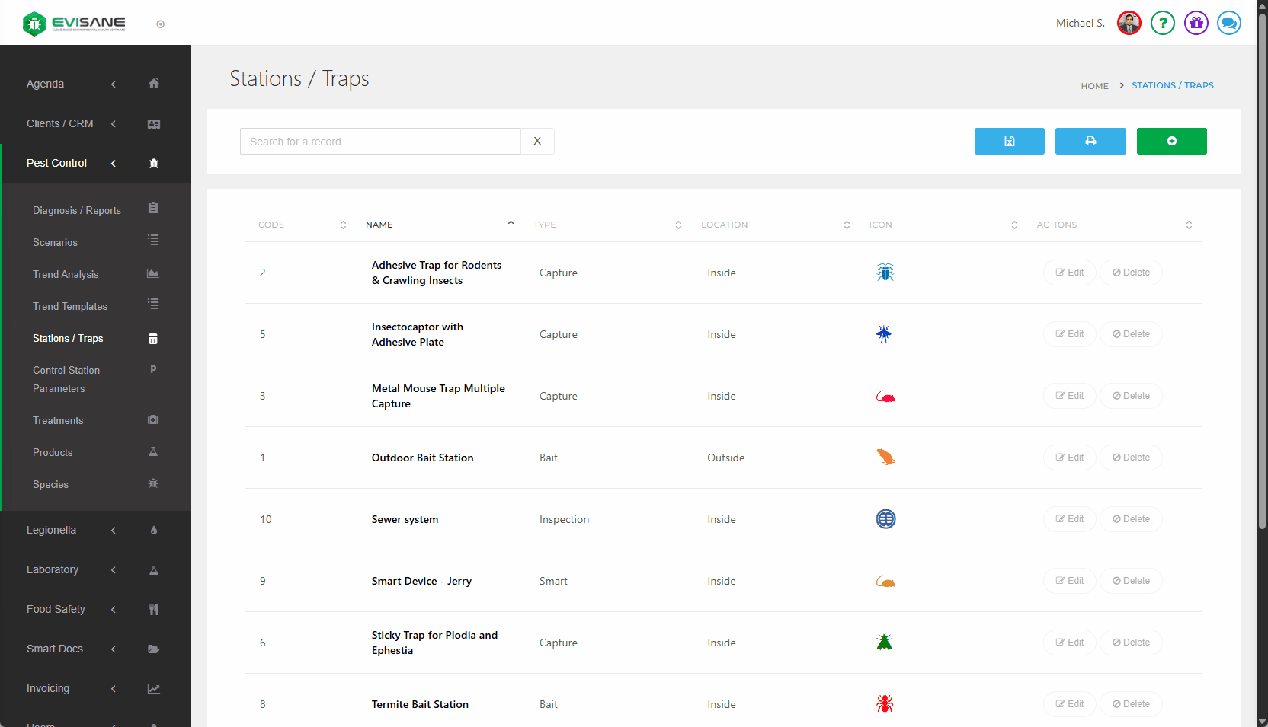Open Scenarios submenu item
This screenshot has height=727, width=1268.
pos(55,242)
